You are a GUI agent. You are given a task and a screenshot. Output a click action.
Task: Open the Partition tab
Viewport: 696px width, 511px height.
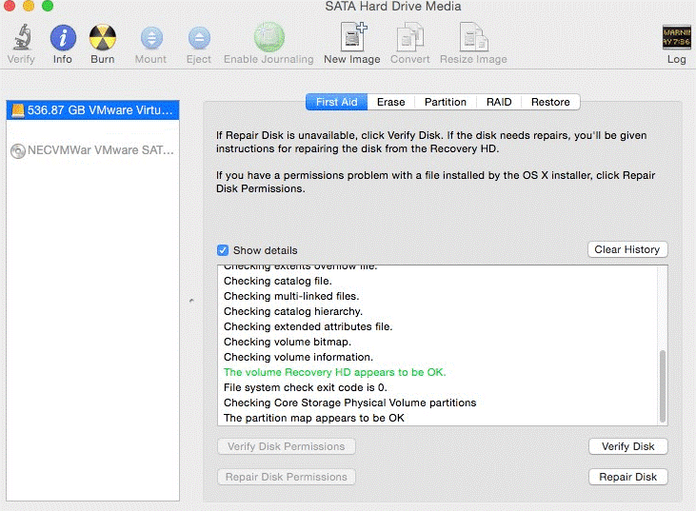pyautogui.click(x=446, y=102)
